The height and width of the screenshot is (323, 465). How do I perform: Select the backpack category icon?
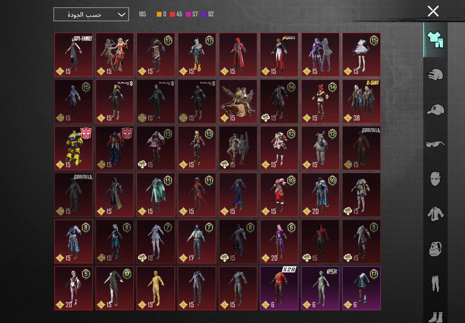[435, 248]
